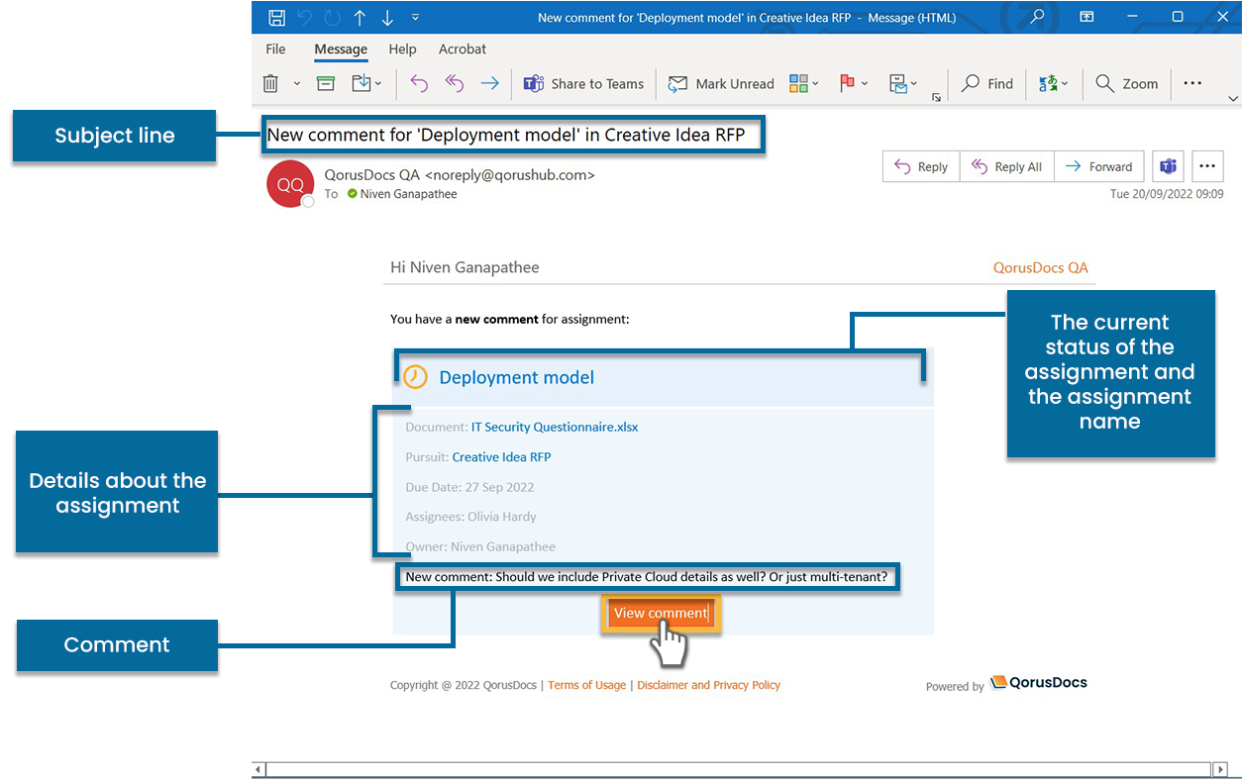Open the Creative Idea RFP pursuit link

[x=501, y=457]
